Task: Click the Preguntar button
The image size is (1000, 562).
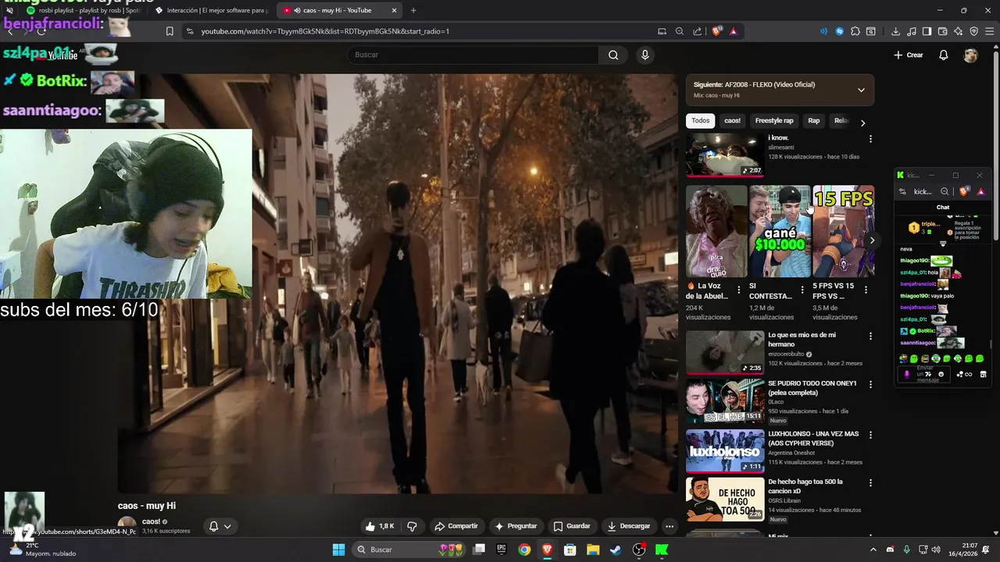Action: pos(516,526)
